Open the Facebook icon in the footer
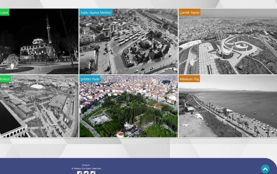Viewport: 277px width, 174px height. tap(79, 173)
